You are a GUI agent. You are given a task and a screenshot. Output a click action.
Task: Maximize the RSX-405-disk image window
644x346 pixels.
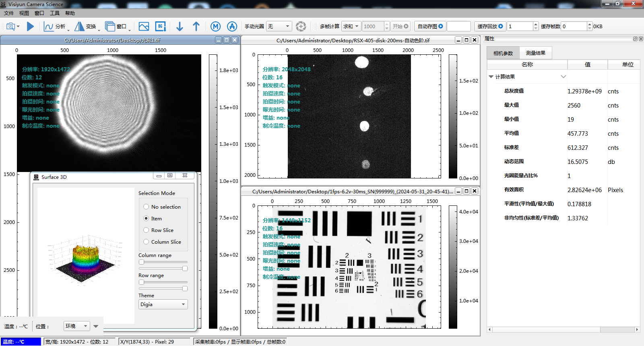pyautogui.click(x=466, y=40)
